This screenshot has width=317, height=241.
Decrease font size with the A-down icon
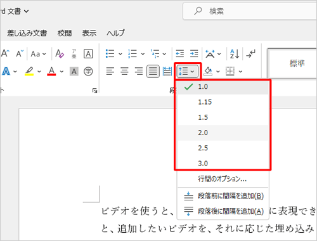[20, 53]
